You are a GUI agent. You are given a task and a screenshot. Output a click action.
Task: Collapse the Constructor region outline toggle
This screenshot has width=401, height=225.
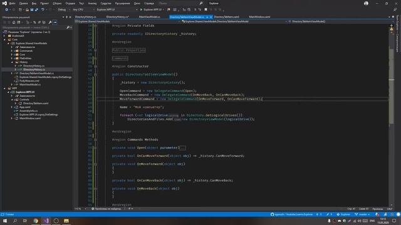pyautogui.click(x=95, y=66)
